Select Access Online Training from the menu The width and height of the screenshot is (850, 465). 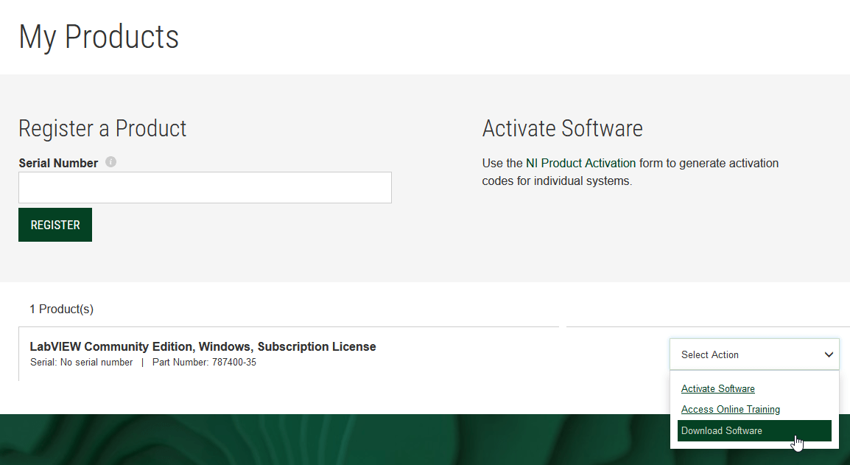click(730, 409)
